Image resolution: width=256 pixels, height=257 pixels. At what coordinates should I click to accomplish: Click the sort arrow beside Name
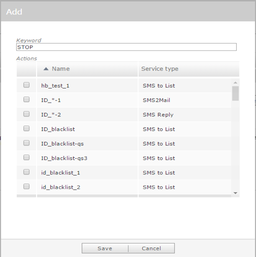tap(46, 69)
